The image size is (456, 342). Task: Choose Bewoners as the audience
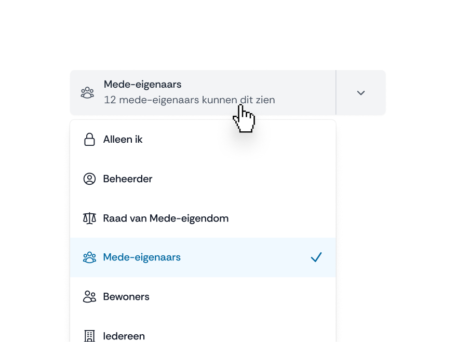pos(126,297)
